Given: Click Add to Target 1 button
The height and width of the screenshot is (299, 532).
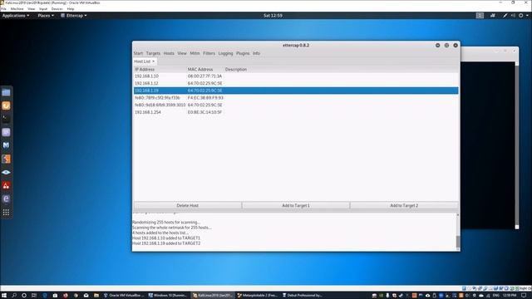Looking at the screenshot, I should pos(296,205).
